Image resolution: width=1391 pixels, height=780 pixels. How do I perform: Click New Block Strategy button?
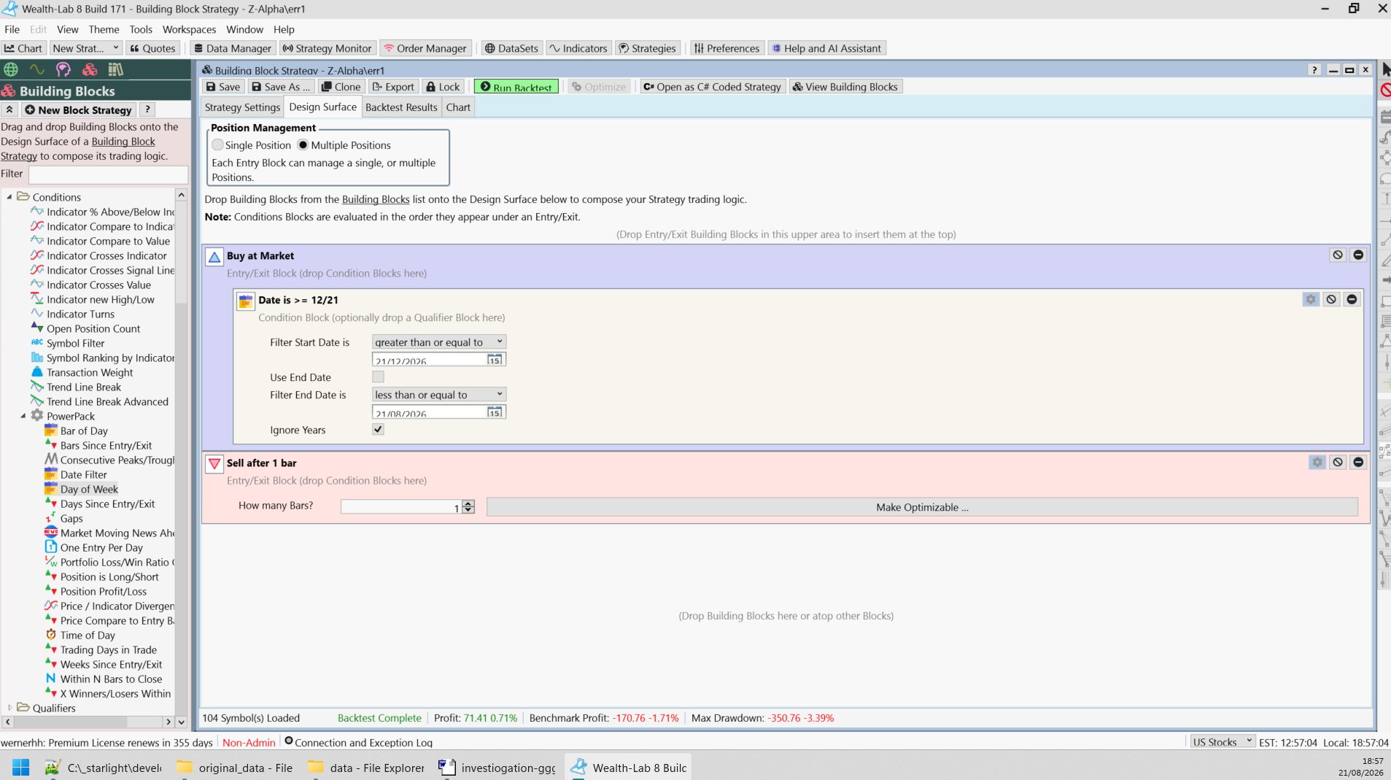(x=78, y=109)
